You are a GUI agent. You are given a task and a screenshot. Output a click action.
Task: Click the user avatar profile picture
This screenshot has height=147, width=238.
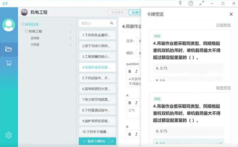[9, 25]
